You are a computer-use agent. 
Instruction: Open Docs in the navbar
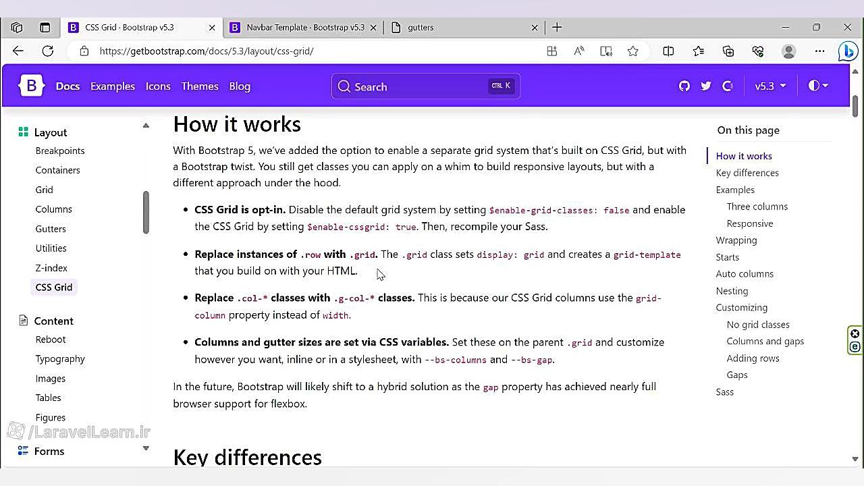(67, 86)
